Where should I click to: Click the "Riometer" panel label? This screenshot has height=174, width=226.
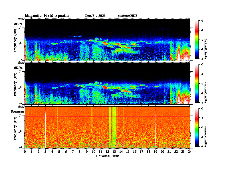pos(18,111)
